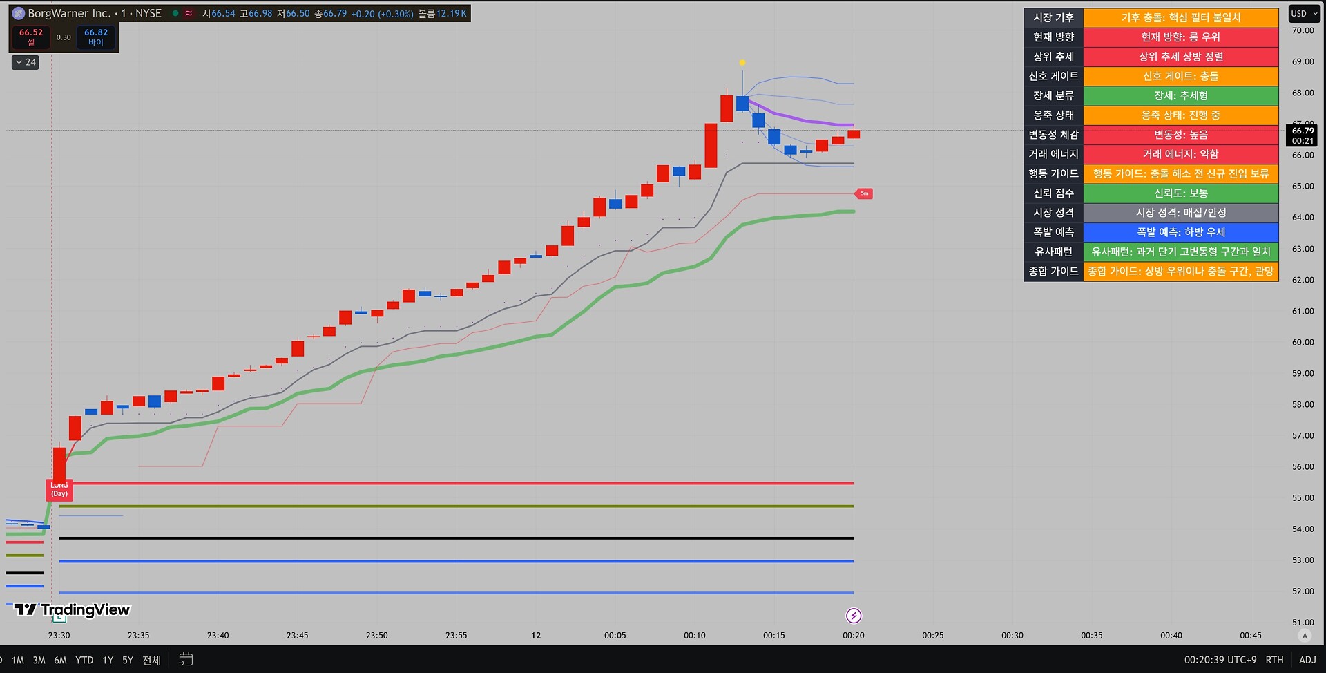Click the 행동 가이드 충돌 해소 cell
This screenshot has height=673, width=1326.
tap(1181, 173)
